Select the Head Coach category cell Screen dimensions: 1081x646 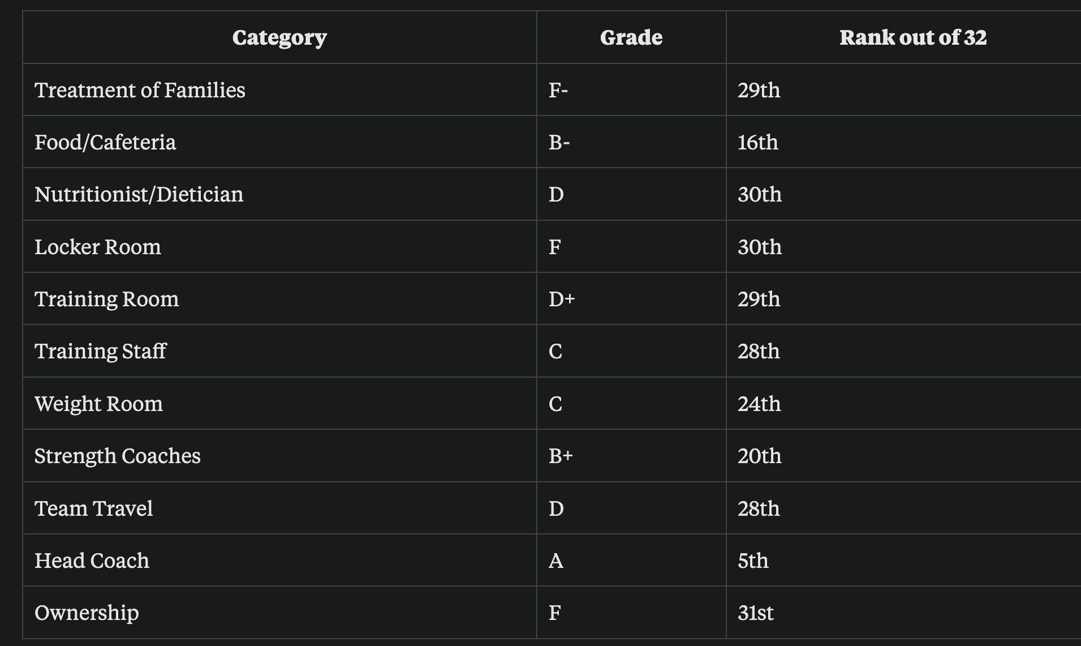tap(92, 561)
